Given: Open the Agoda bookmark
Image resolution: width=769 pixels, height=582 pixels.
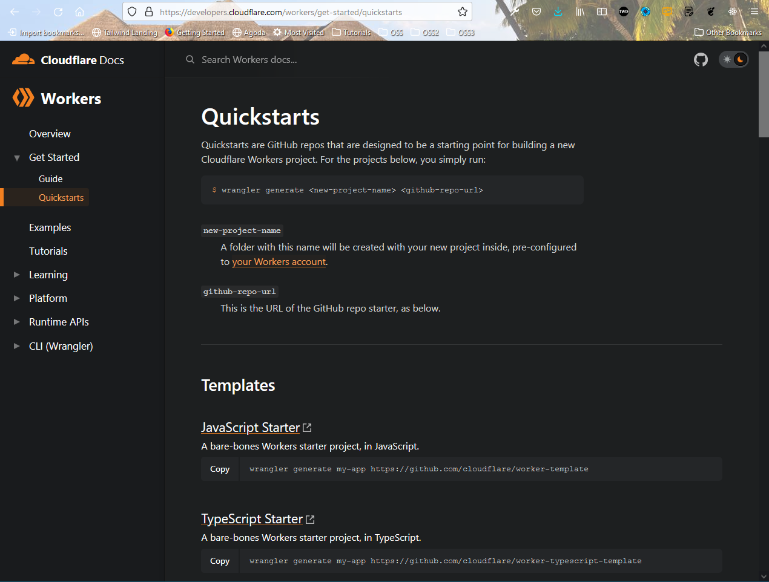Looking at the screenshot, I should click(249, 33).
